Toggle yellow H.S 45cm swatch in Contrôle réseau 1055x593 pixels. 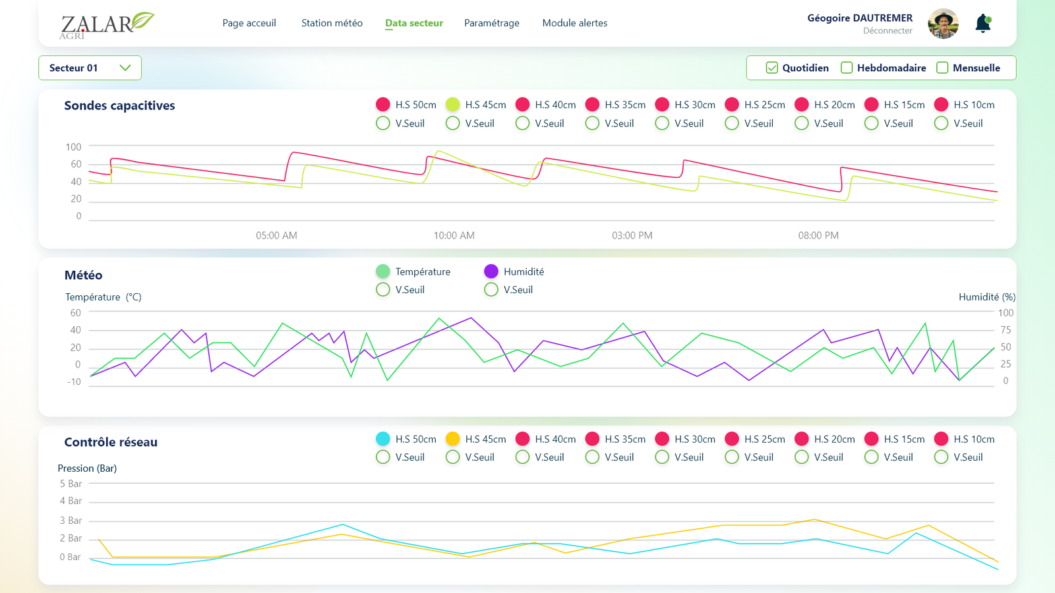452,439
